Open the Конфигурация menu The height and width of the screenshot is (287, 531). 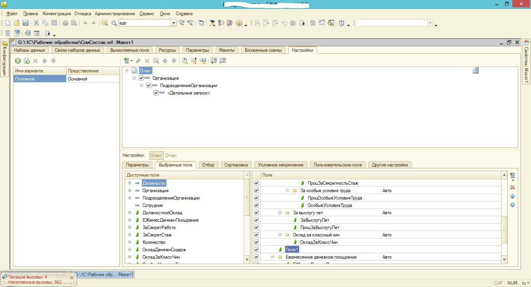point(56,14)
